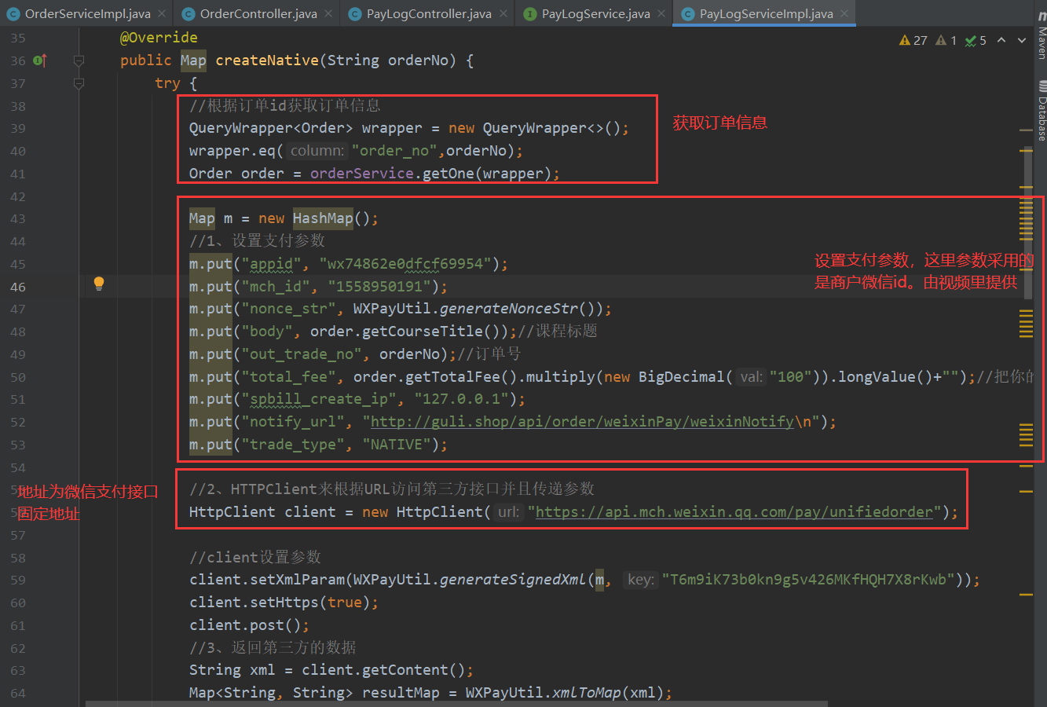Click line number 36 in the gutter

(x=18, y=60)
